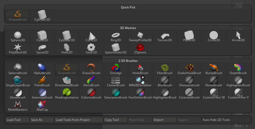Choose the EraserBrush tool
Image resolution: width=255 pixels, height=129 pixels.
91,69
